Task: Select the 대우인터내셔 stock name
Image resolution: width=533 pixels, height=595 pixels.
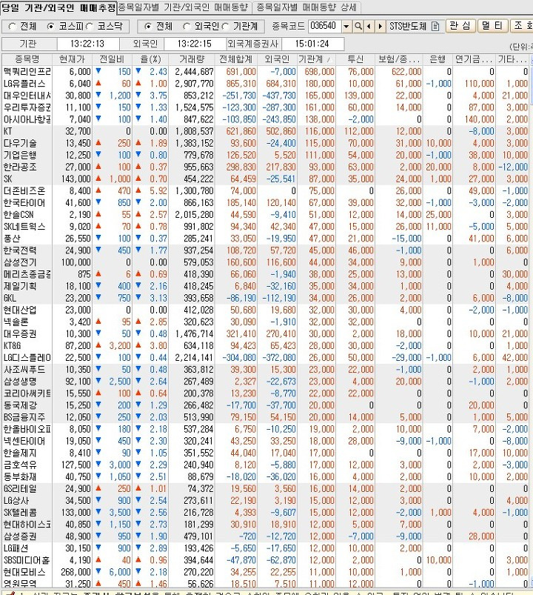Action: 27,96
